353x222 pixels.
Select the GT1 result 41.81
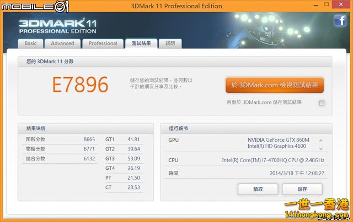pos(133,140)
